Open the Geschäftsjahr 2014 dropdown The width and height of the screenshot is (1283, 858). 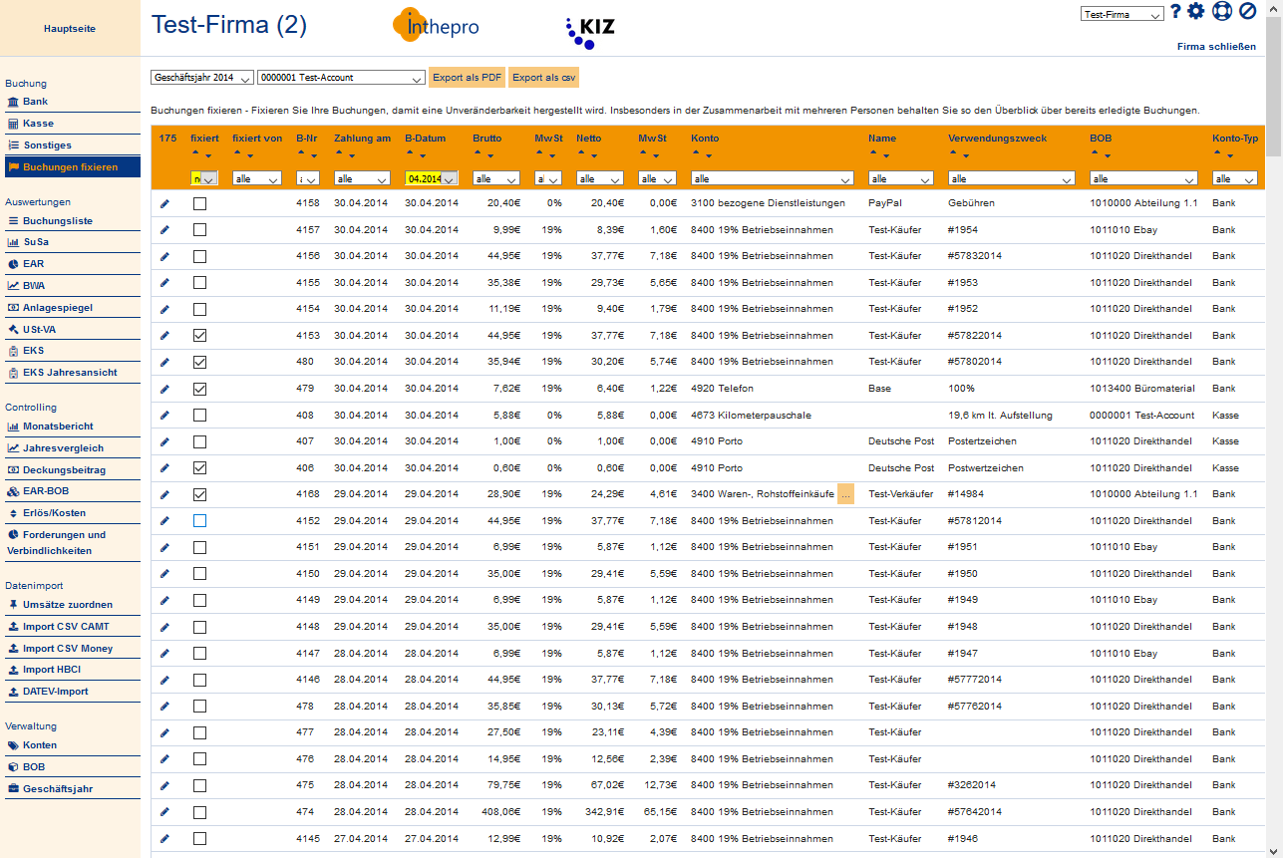[201, 78]
